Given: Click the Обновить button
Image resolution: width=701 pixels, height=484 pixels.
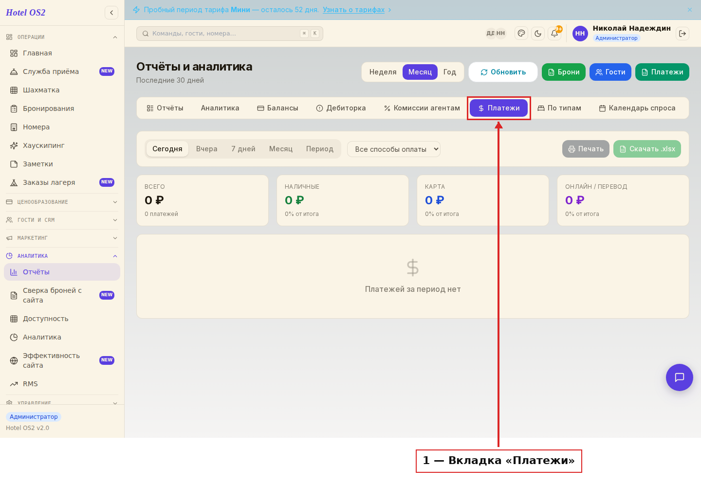Looking at the screenshot, I should coord(503,72).
